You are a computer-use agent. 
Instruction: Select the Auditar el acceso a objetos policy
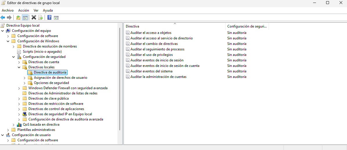pos(151,33)
